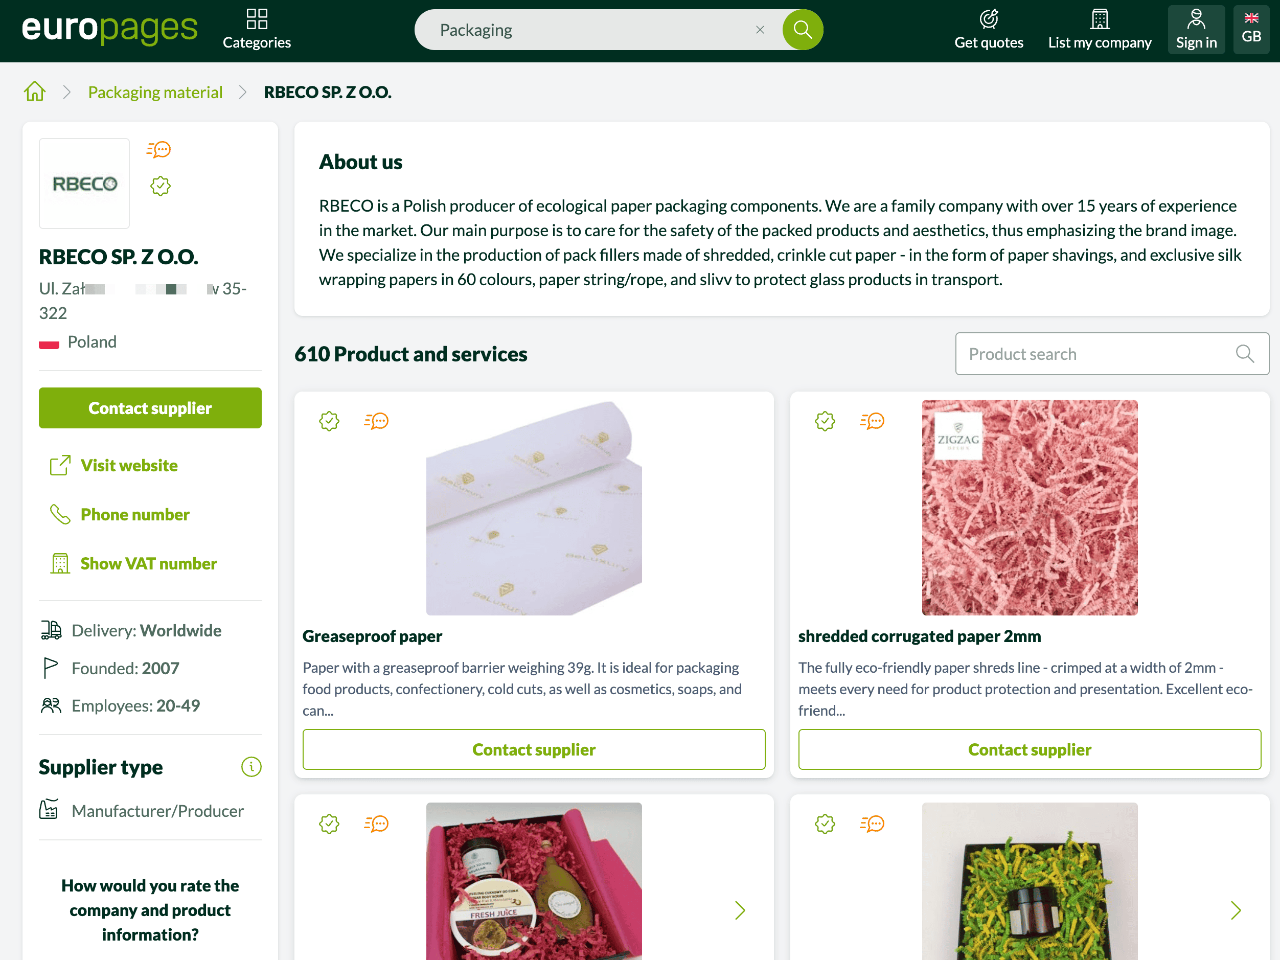Image resolution: width=1280 pixels, height=960 pixels.
Task: Open Packaging material breadcrumb link
Action: (155, 92)
